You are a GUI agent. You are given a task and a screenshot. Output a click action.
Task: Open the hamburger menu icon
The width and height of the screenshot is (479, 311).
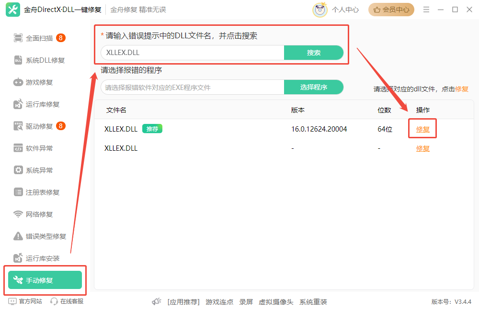click(426, 10)
